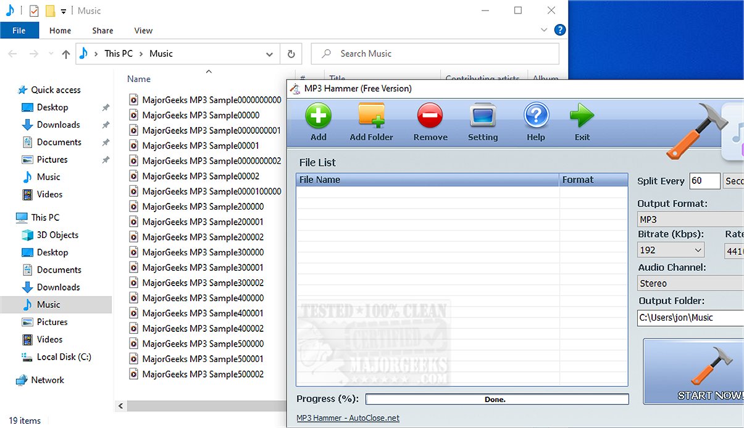Open the Share ribbon tab in File Explorer
Screen dimensions: 744x428
pos(102,30)
